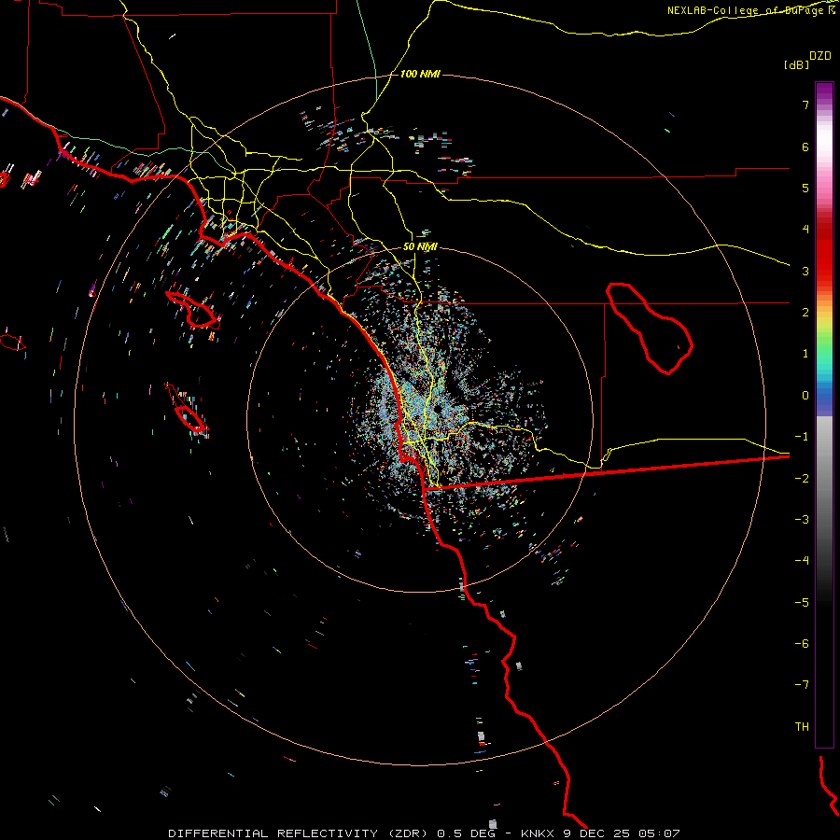Click the "-5" value on the scale
Viewport: 840px width, 840px height.
click(802, 603)
